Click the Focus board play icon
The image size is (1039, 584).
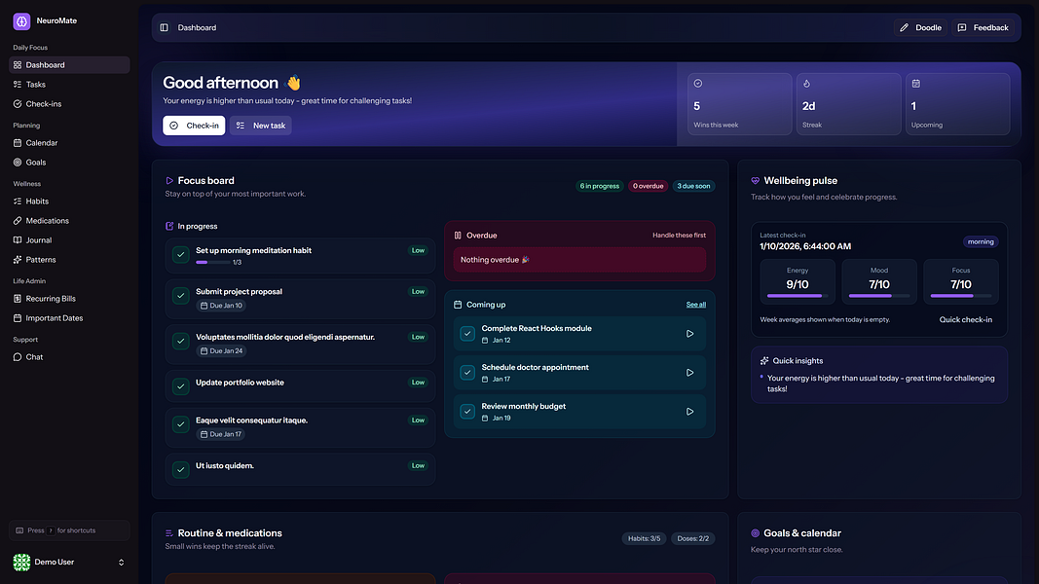pos(169,181)
